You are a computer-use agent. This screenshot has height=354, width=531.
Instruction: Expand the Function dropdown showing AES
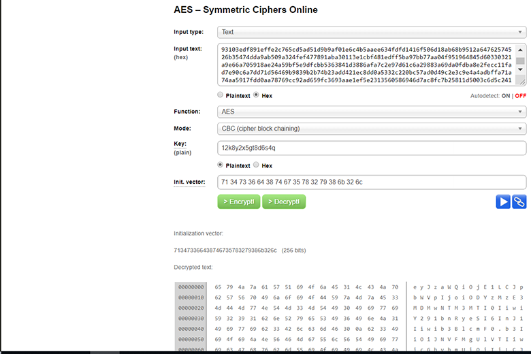(x=372, y=111)
